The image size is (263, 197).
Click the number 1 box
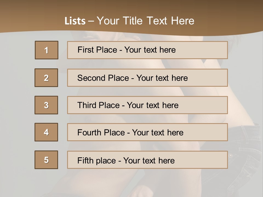click(47, 50)
